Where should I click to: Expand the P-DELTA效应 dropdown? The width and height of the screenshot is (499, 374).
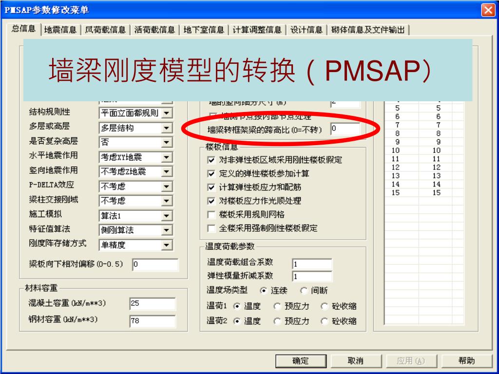point(167,187)
